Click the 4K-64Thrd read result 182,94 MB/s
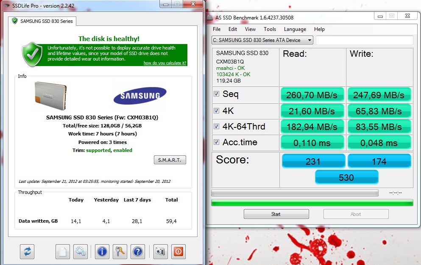The width and height of the screenshot is (421, 265). pyautogui.click(x=312, y=127)
